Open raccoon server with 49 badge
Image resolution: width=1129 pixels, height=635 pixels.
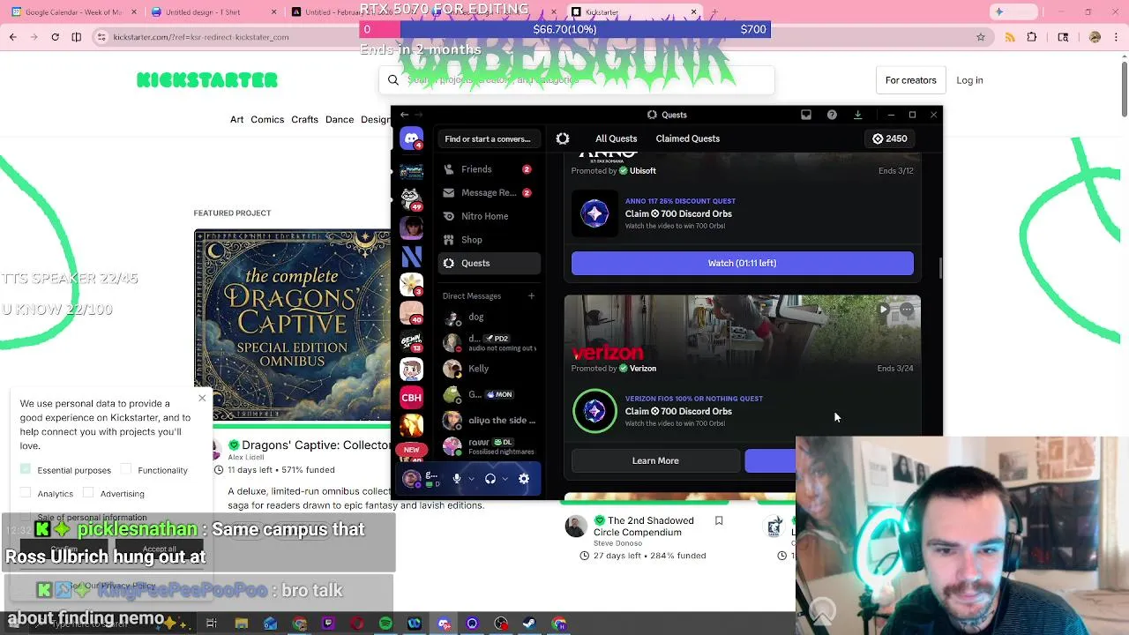pos(411,198)
